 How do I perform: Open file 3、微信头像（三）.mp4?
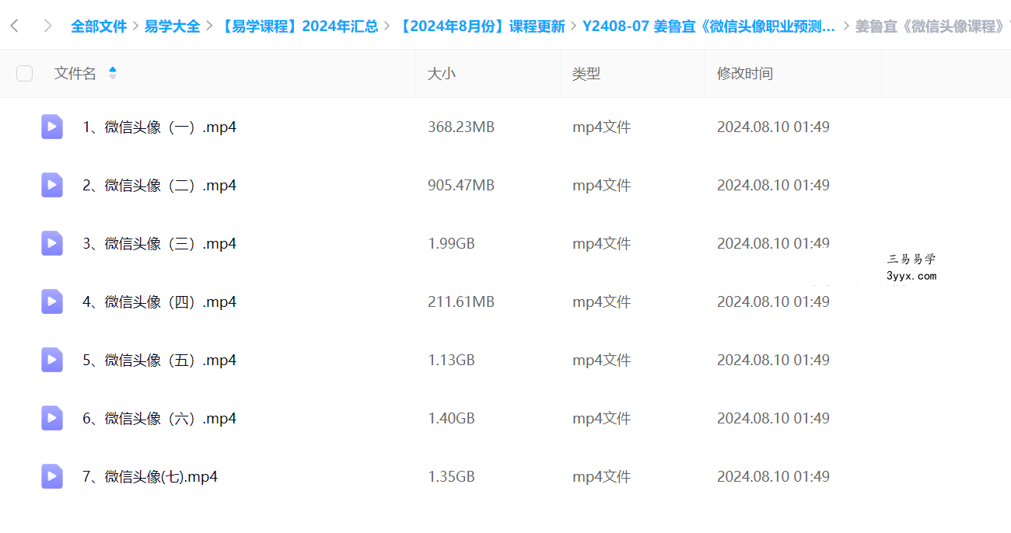(x=159, y=243)
